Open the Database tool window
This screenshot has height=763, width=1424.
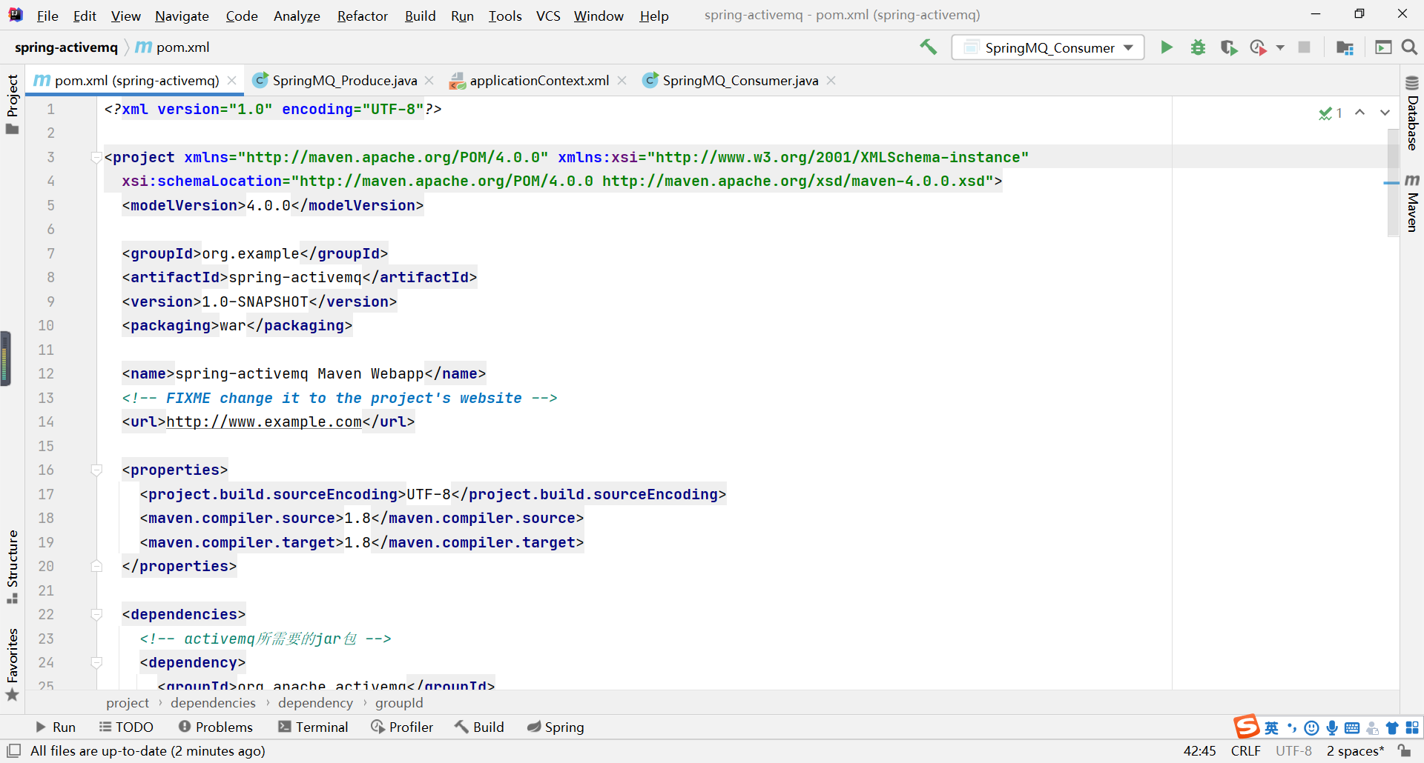tap(1412, 113)
